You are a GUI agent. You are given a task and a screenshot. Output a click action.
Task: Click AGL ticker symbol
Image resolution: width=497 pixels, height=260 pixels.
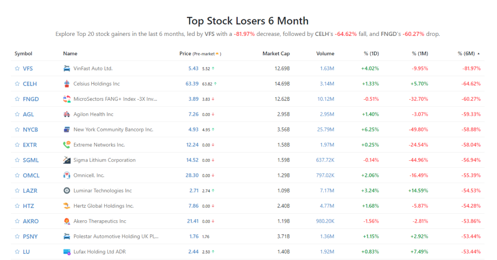(x=28, y=114)
